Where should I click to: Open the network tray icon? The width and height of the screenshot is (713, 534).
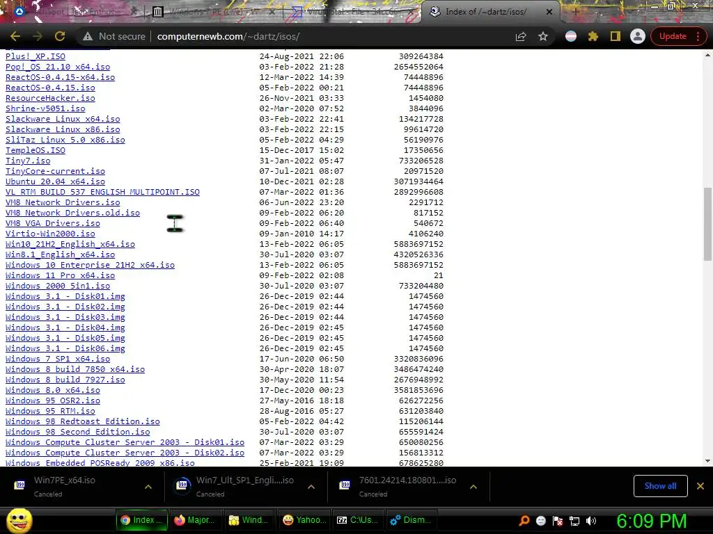pyautogui.click(x=574, y=521)
